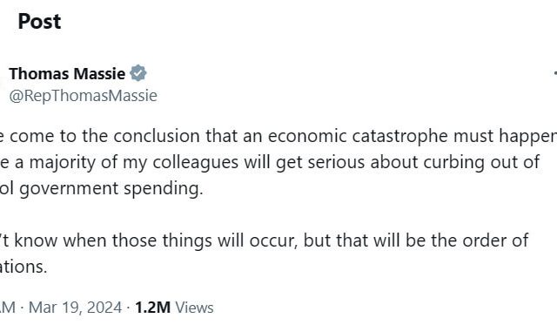Viewport: 557px width, 325px height.
Task: Click the Views label after 1.2M
Action: pos(195,308)
